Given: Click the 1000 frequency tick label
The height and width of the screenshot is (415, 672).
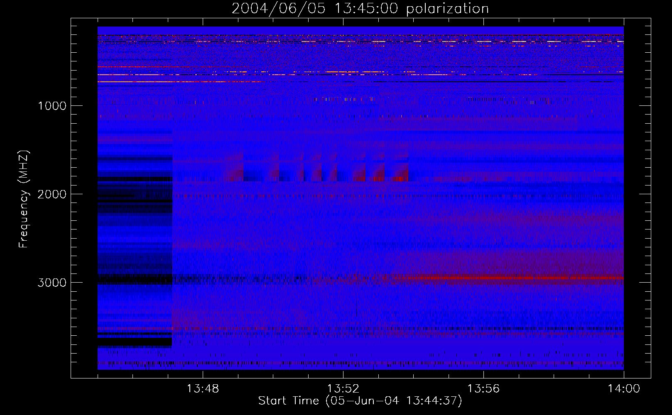Looking at the screenshot, I should [52, 106].
